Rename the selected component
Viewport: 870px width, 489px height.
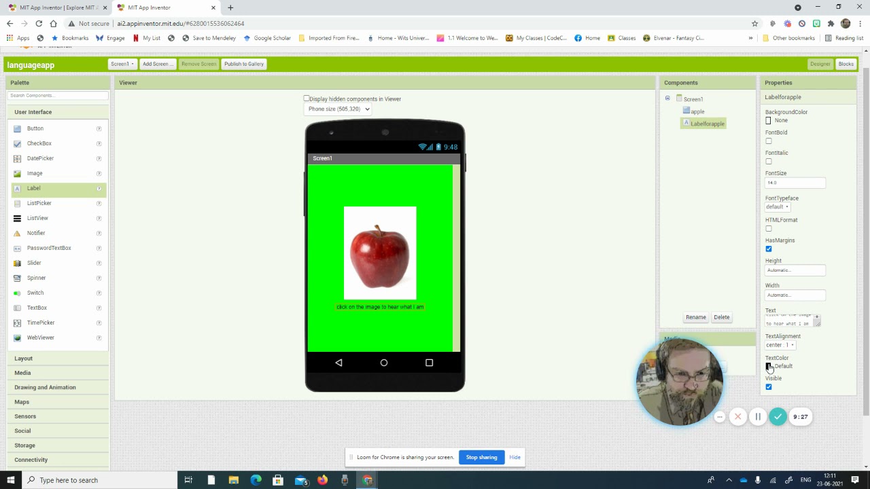pos(695,317)
